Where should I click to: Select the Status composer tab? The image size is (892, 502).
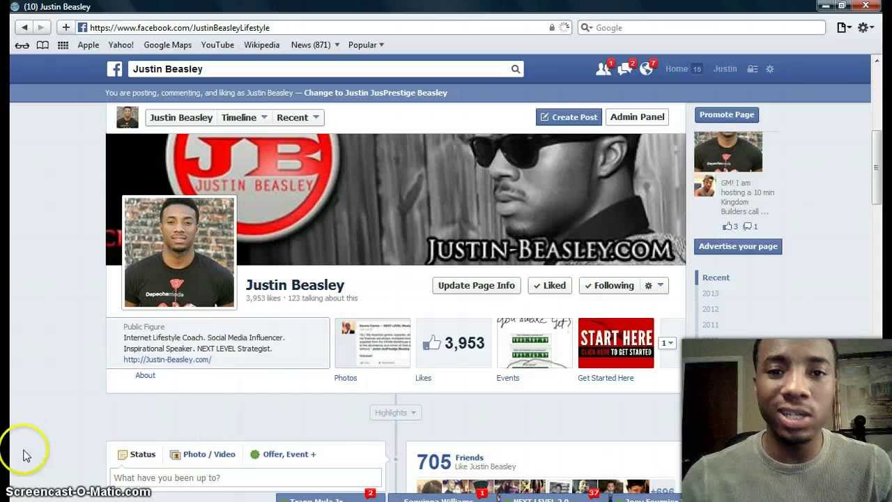point(137,454)
